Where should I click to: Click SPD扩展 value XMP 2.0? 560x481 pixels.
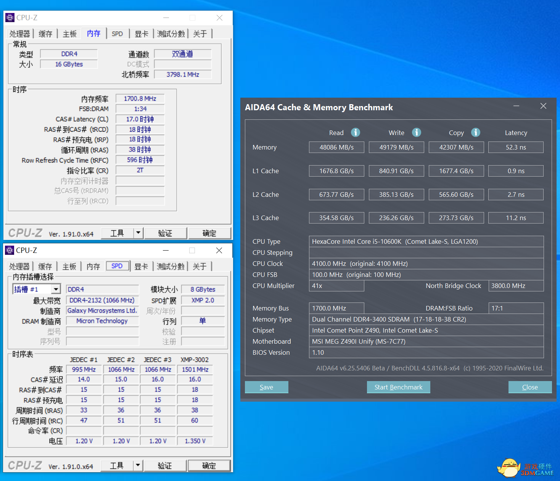[203, 300]
